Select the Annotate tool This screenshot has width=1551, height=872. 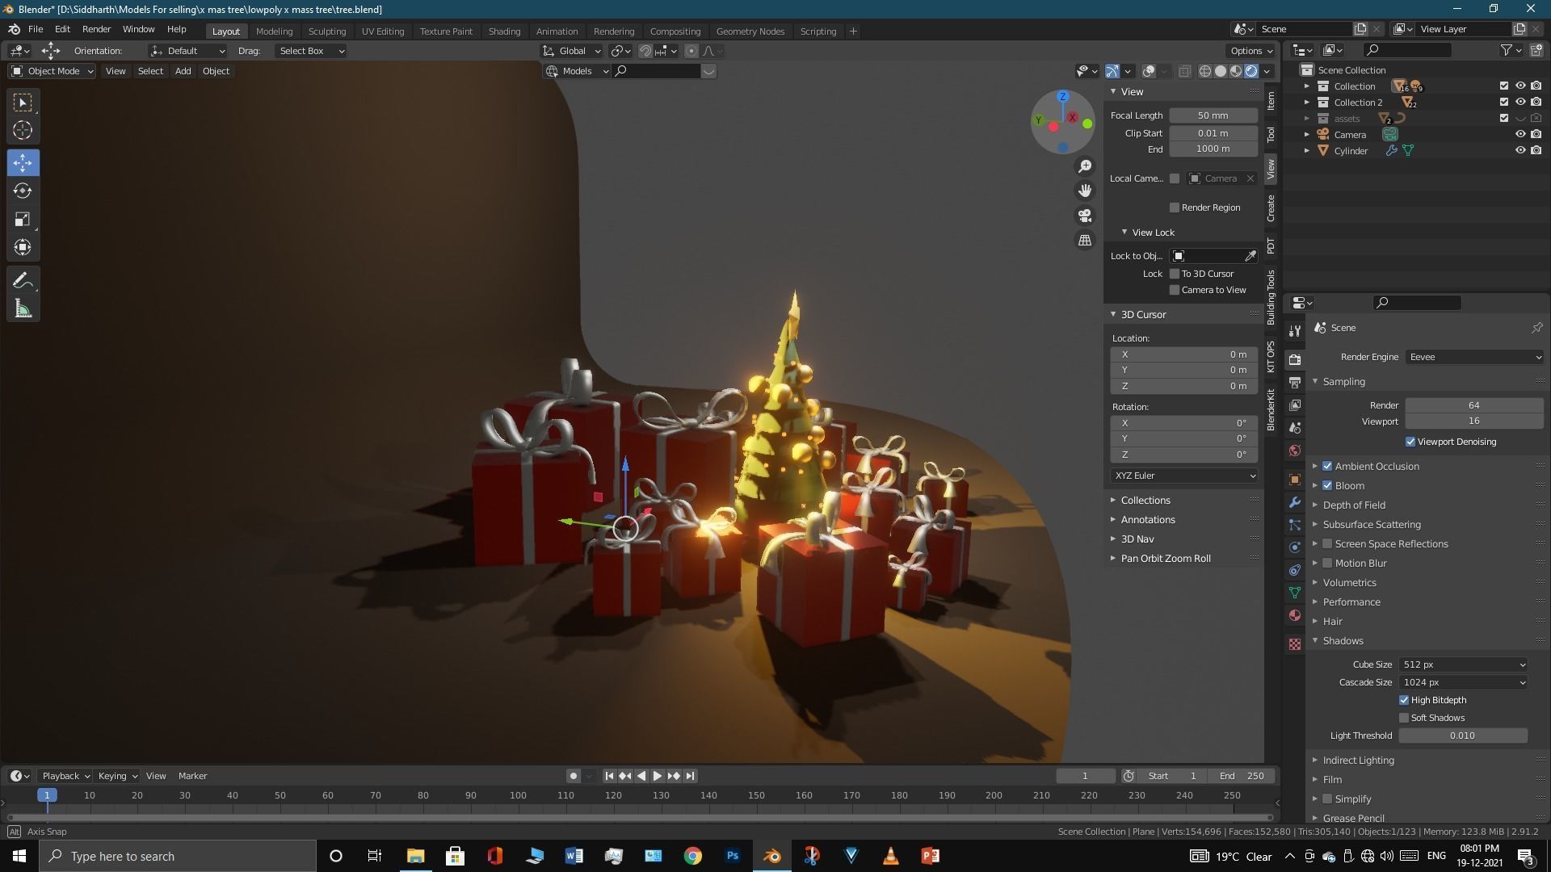23,281
